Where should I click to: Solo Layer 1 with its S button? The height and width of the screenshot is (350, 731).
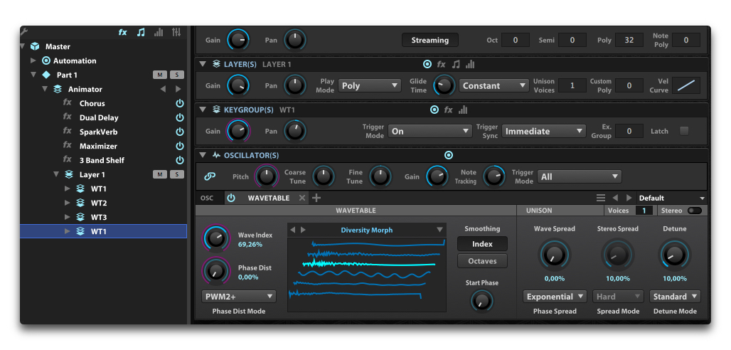[x=176, y=174]
